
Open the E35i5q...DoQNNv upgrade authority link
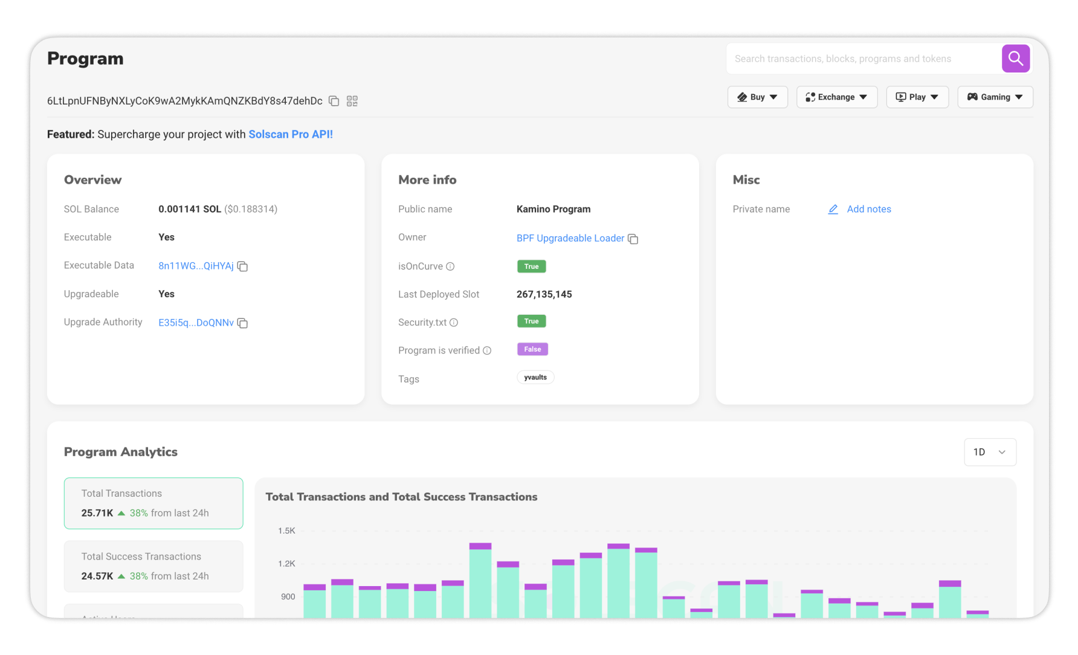[196, 323]
